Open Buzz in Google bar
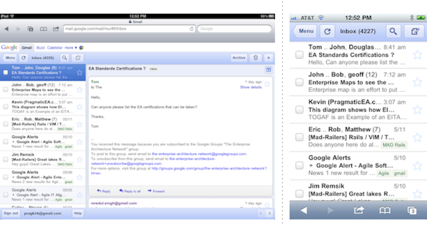 coord(40,48)
